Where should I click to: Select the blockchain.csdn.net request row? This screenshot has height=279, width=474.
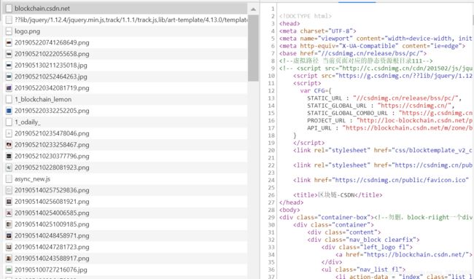(x=125, y=9)
